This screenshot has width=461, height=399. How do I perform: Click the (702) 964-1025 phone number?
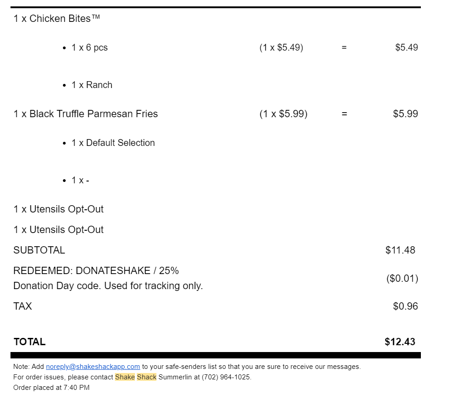(x=226, y=377)
